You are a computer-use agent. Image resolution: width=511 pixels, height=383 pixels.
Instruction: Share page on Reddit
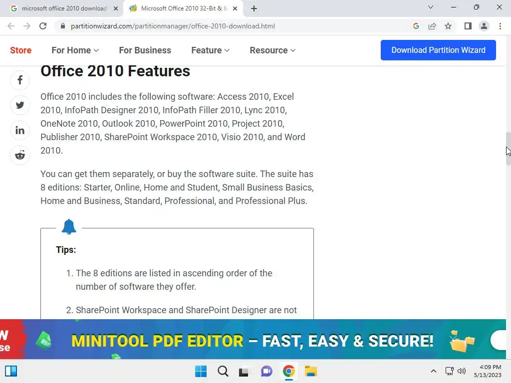(20, 156)
